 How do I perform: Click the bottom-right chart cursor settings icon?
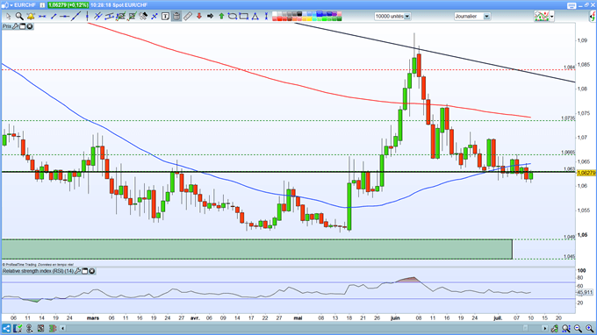555,328
